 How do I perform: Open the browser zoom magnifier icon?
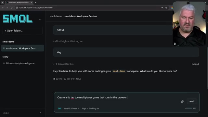(x=162, y=8)
